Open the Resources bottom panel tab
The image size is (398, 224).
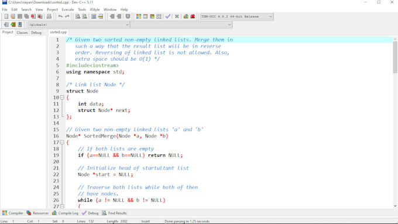point(37,213)
